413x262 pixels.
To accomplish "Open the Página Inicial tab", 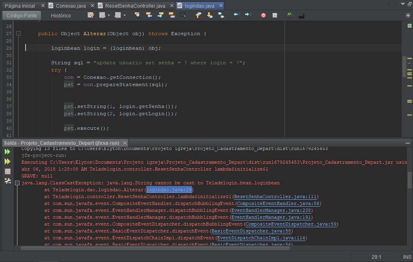I will tap(20, 6).
